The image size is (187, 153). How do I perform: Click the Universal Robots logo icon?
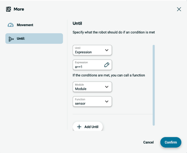(9, 9)
